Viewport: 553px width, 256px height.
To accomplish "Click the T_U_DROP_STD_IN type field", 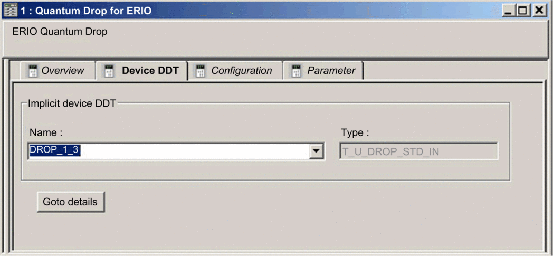I will 418,151.
